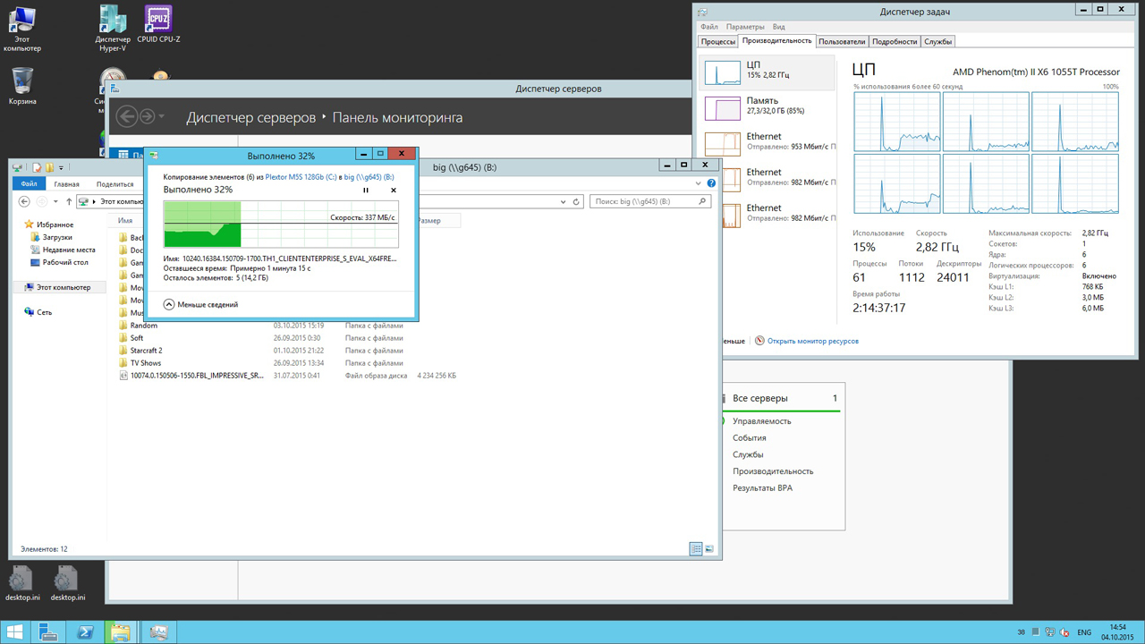Screen dimensions: 1145x644
Task: Pause the file copy operation
Action: 366,190
